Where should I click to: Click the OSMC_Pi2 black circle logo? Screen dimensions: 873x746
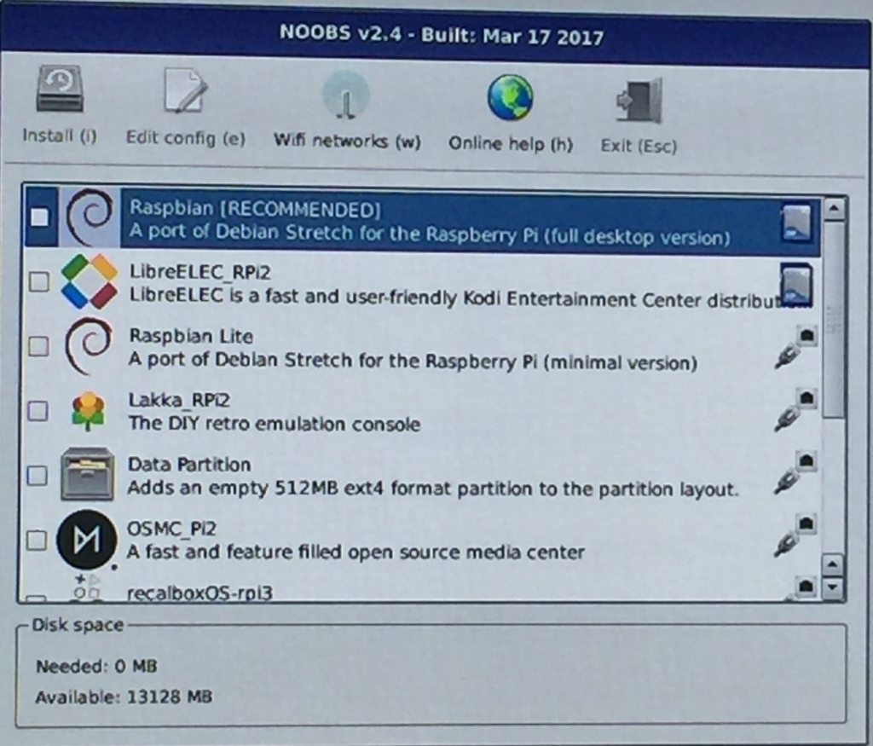pos(87,539)
